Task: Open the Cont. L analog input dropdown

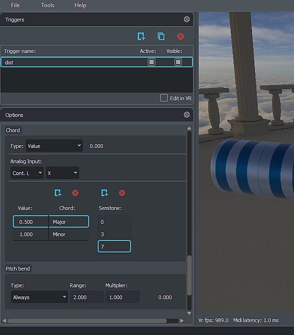Action: pyautogui.click(x=27, y=173)
